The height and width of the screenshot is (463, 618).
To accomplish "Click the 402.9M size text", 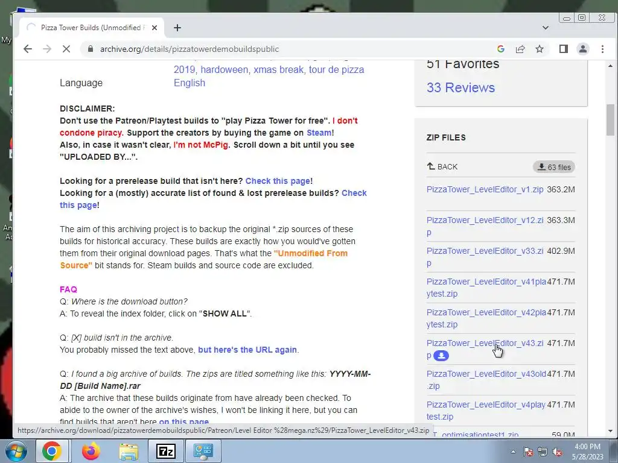I will click(x=561, y=251).
